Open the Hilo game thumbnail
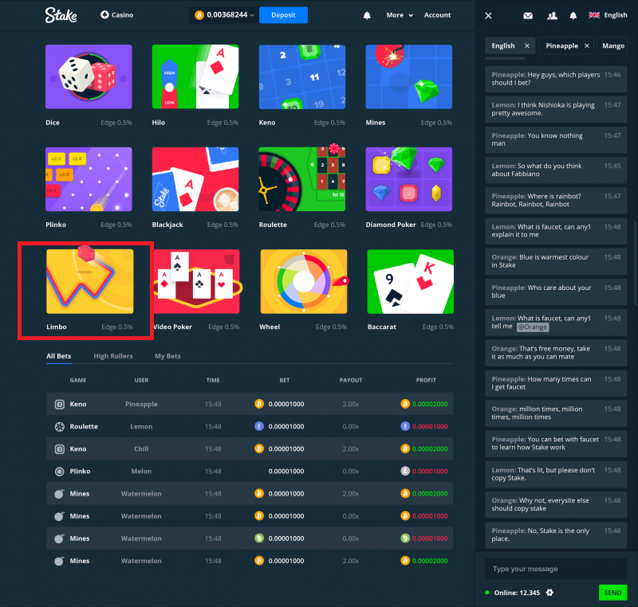The height and width of the screenshot is (607, 638). coord(195,76)
